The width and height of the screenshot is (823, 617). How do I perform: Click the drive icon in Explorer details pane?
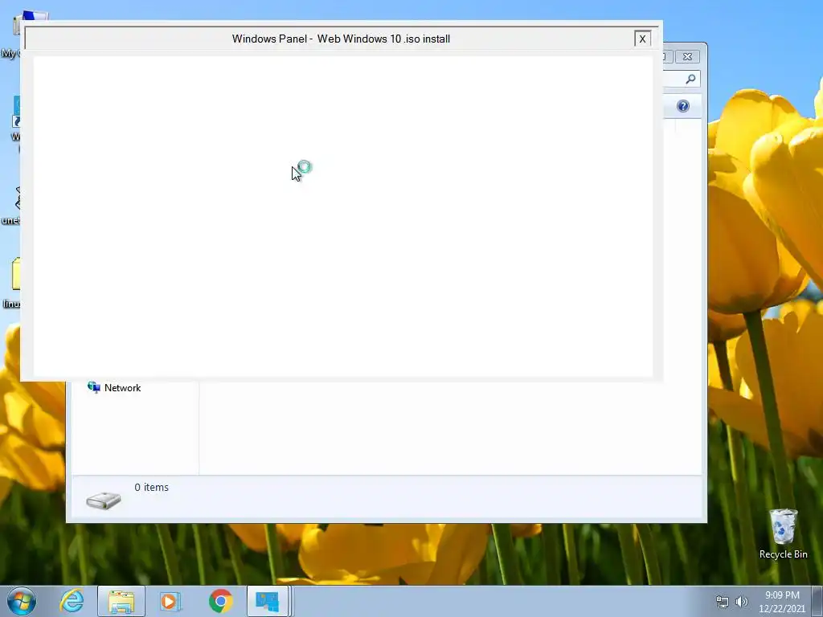104,500
